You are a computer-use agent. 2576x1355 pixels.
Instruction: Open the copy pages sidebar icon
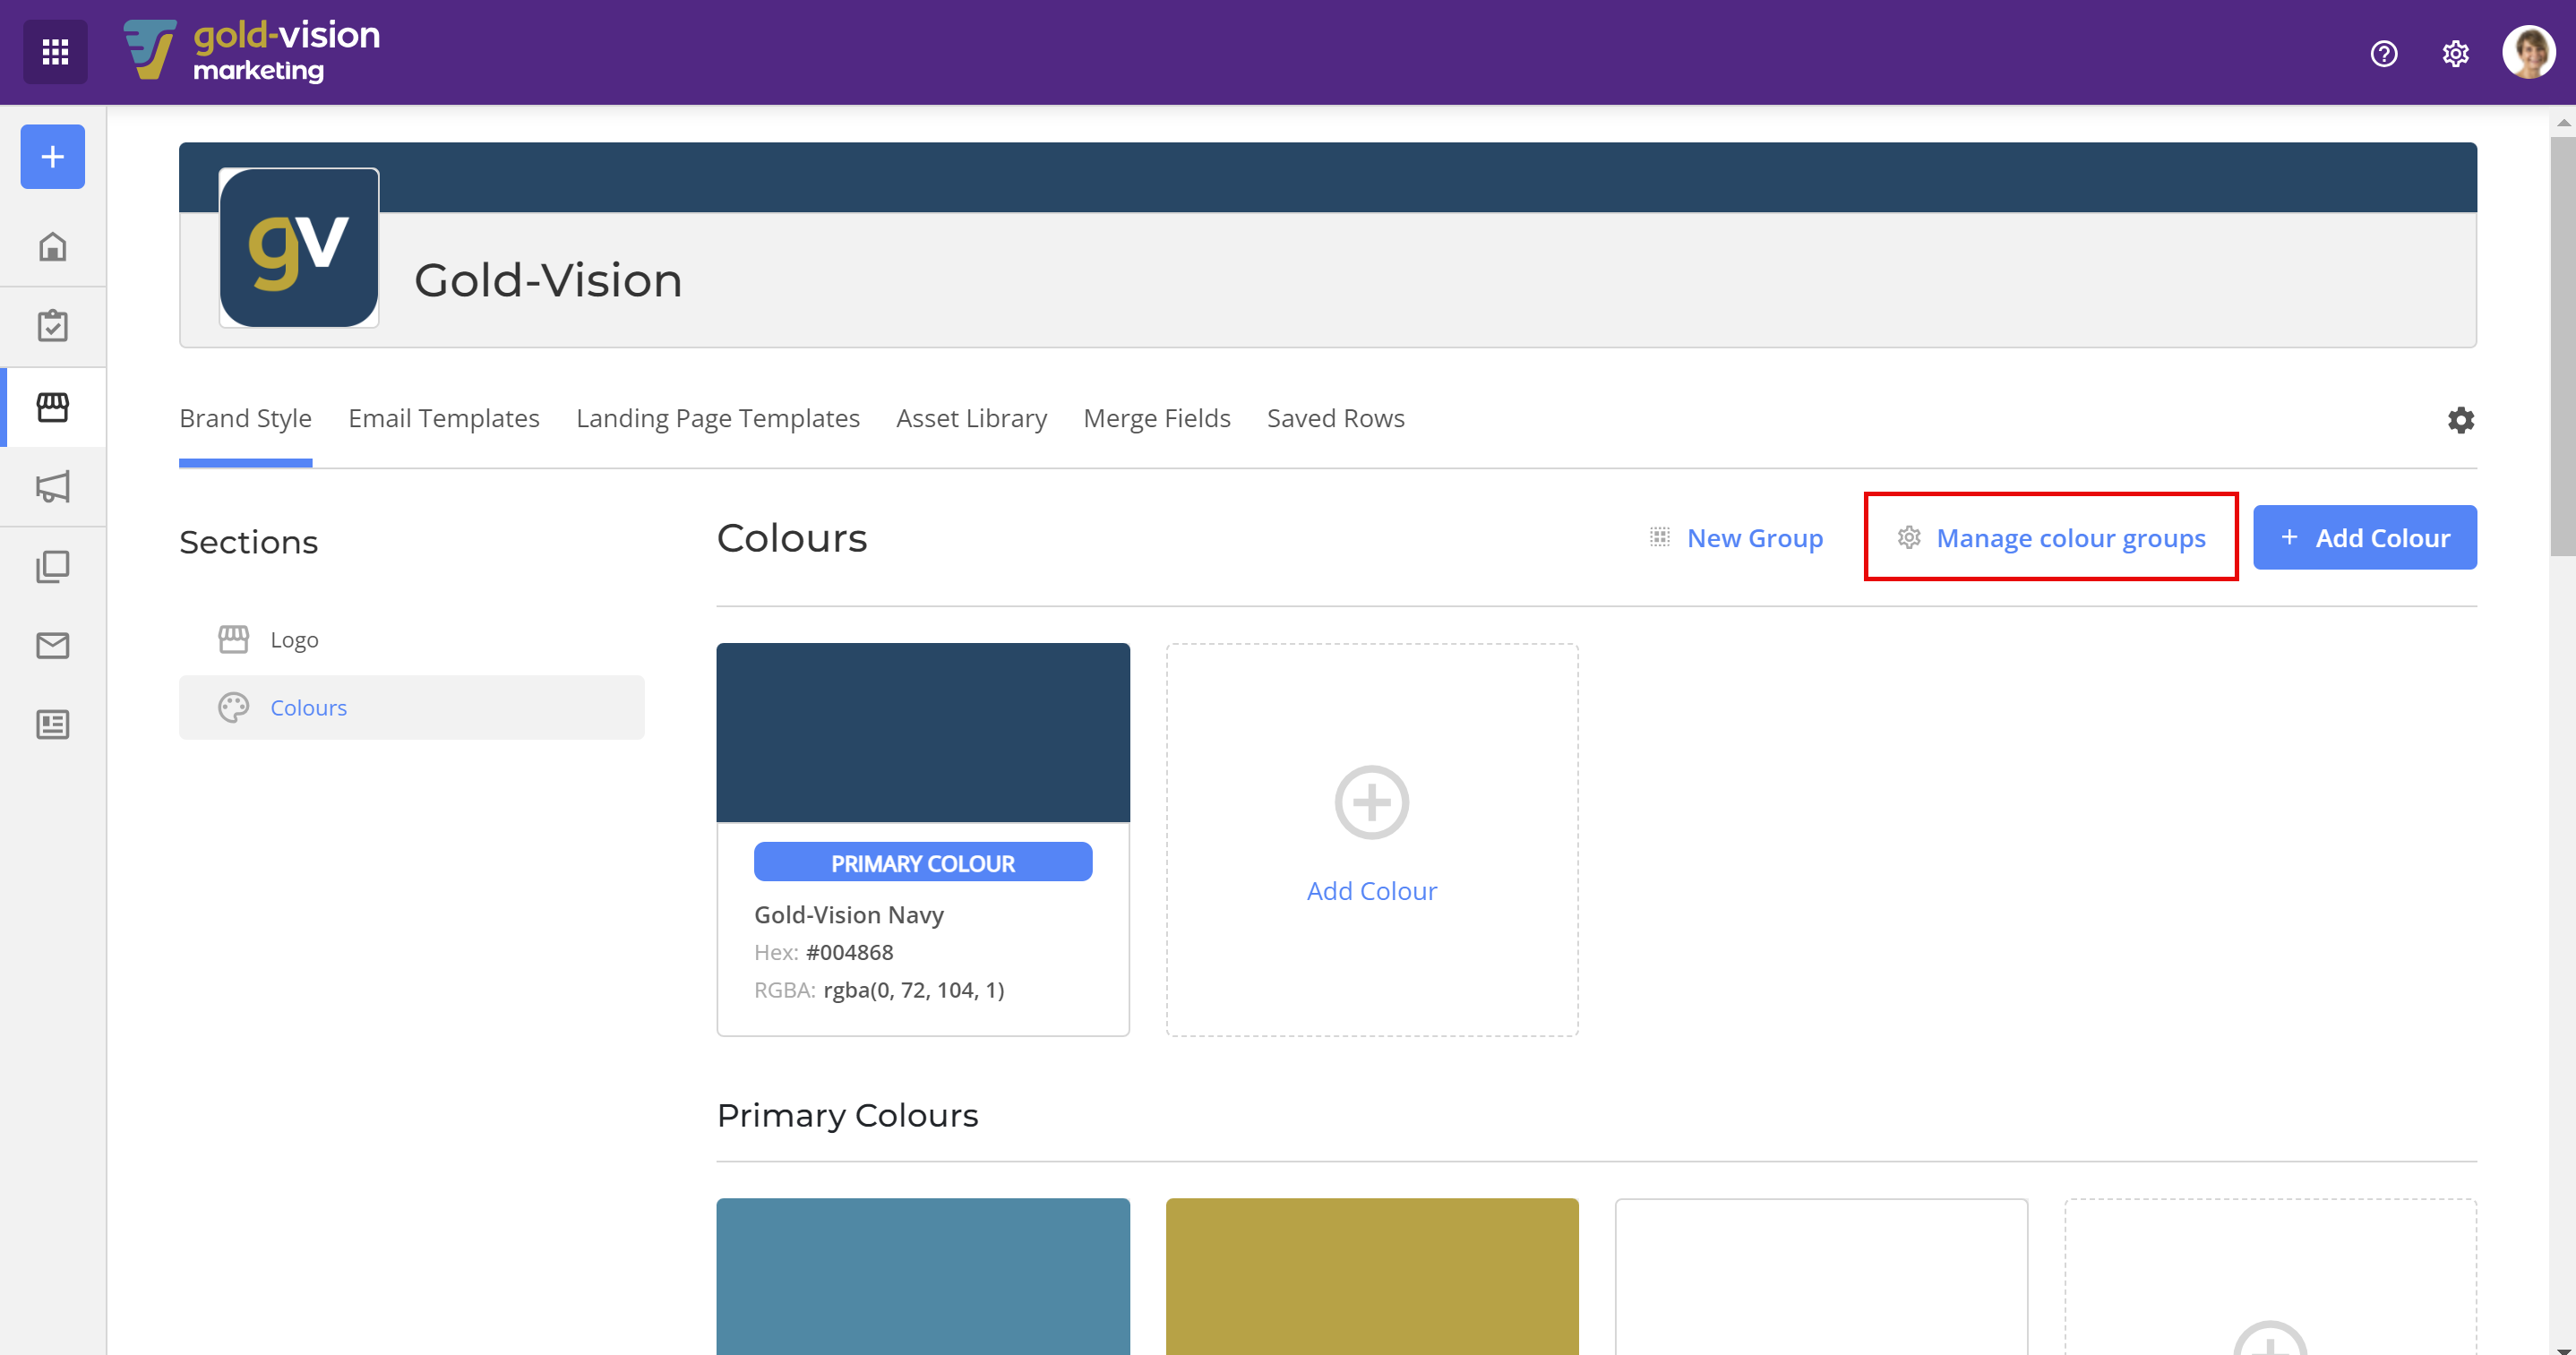53,567
